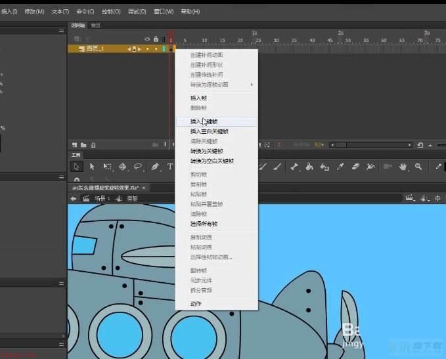Select the Subselection tool
The height and width of the screenshot is (359, 446).
click(x=92, y=166)
